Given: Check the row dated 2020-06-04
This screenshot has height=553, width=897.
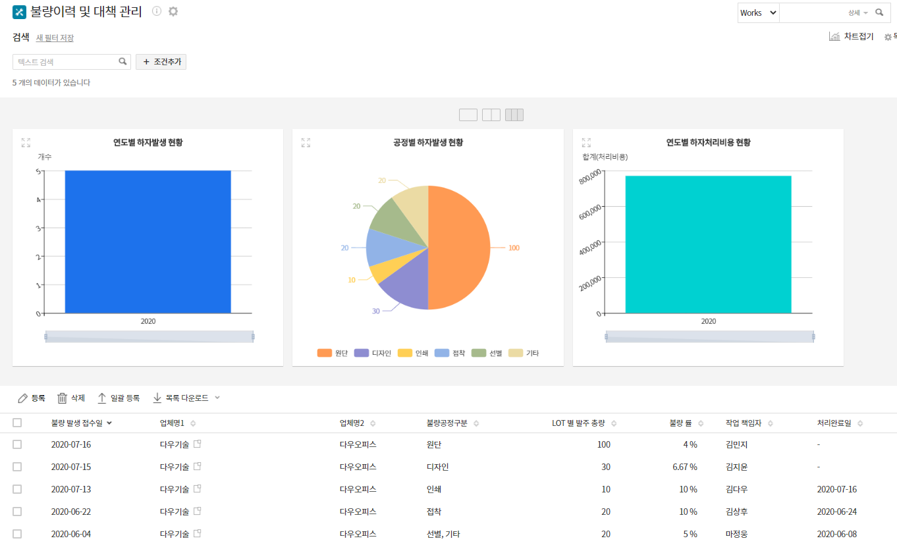Looking at the screenshot, I should pos(17,534).
